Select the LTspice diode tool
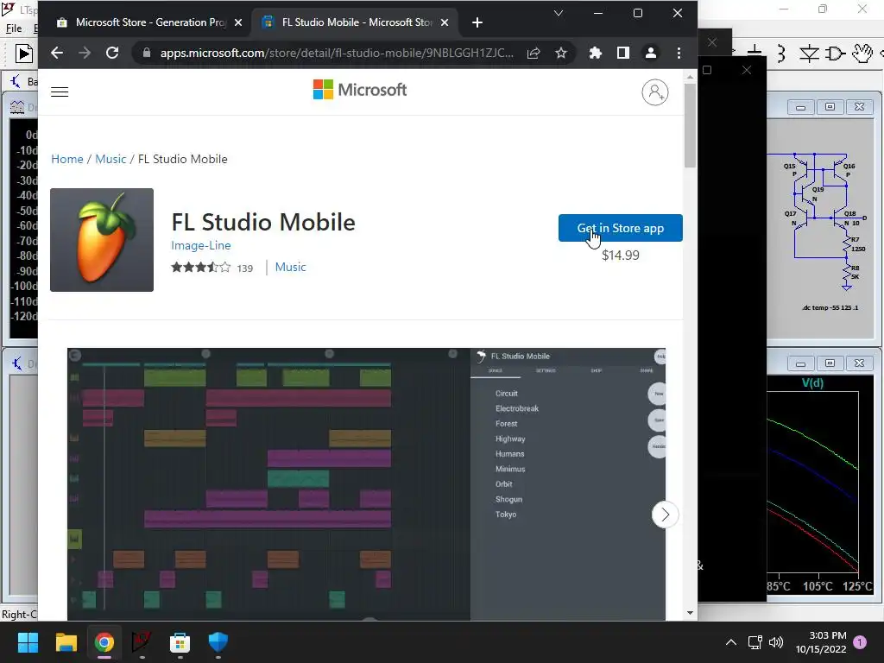Screen dimensions: 884x663 tap(809, 54)
